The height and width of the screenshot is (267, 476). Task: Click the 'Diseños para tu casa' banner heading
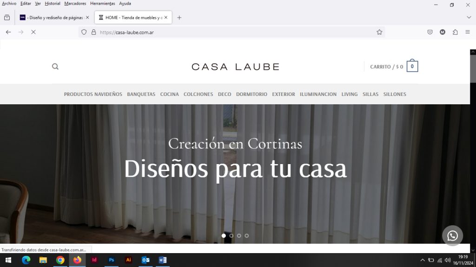pos(235,169)
